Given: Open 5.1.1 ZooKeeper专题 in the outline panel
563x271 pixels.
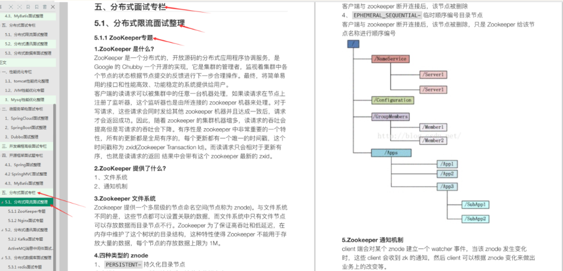Looking at the screenshot, I should (27, 211).
